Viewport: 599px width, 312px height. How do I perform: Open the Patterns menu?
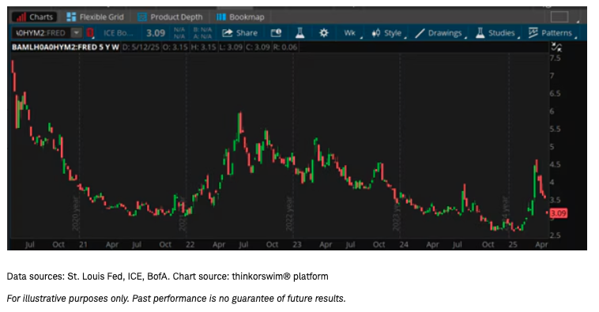click(552, 33)
